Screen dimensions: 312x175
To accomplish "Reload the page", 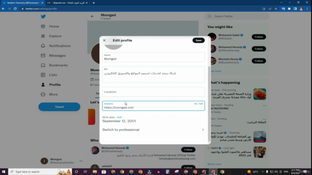I will (15, 9).
